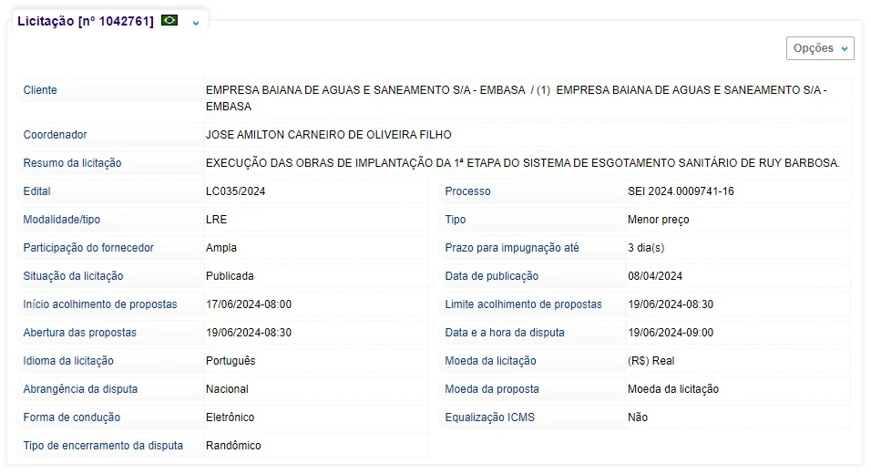Click the Resumo da licitação label
Image resolution: width=871 pixels, height=474 pixels.
pyautogui.click(x=72, y=163)
